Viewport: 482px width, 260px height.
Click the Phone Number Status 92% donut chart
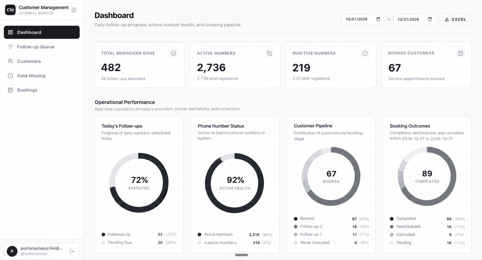(x=235, y=183)
